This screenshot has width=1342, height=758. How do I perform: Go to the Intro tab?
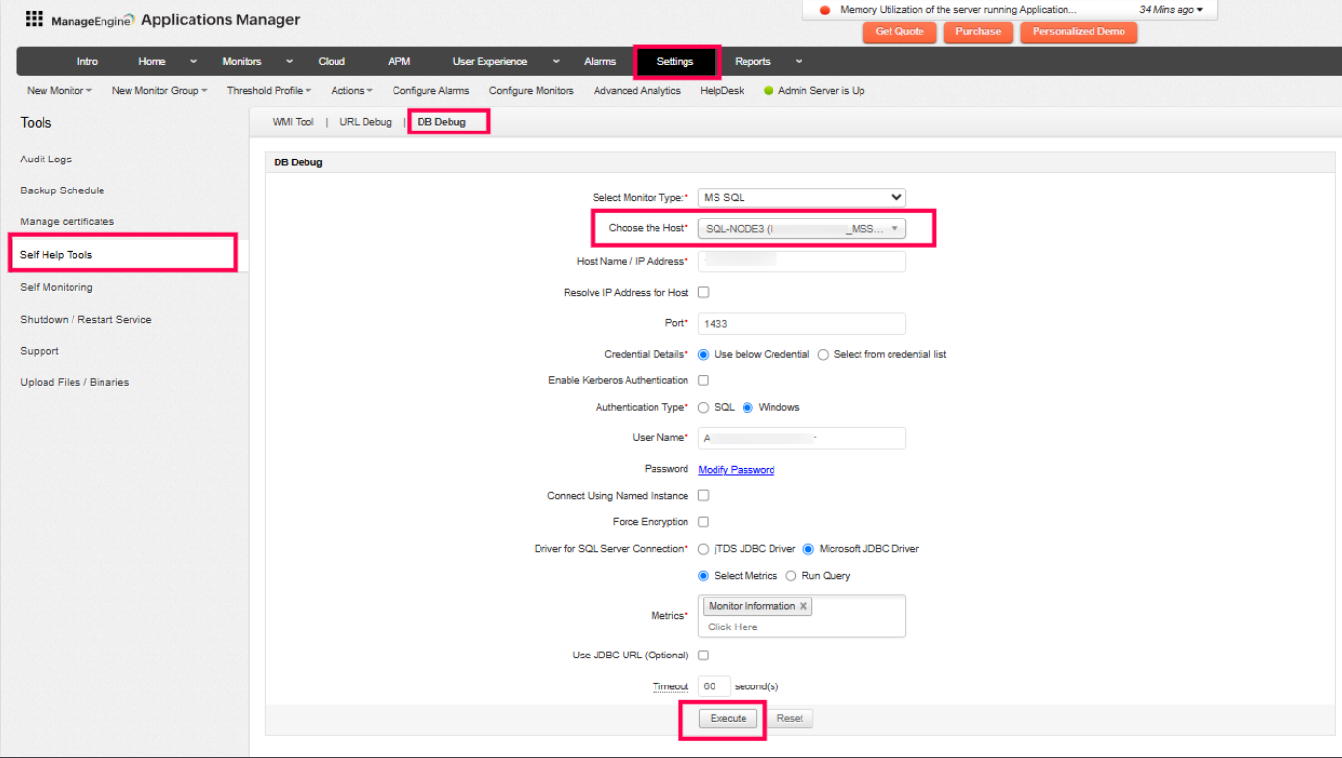[87, 62]
